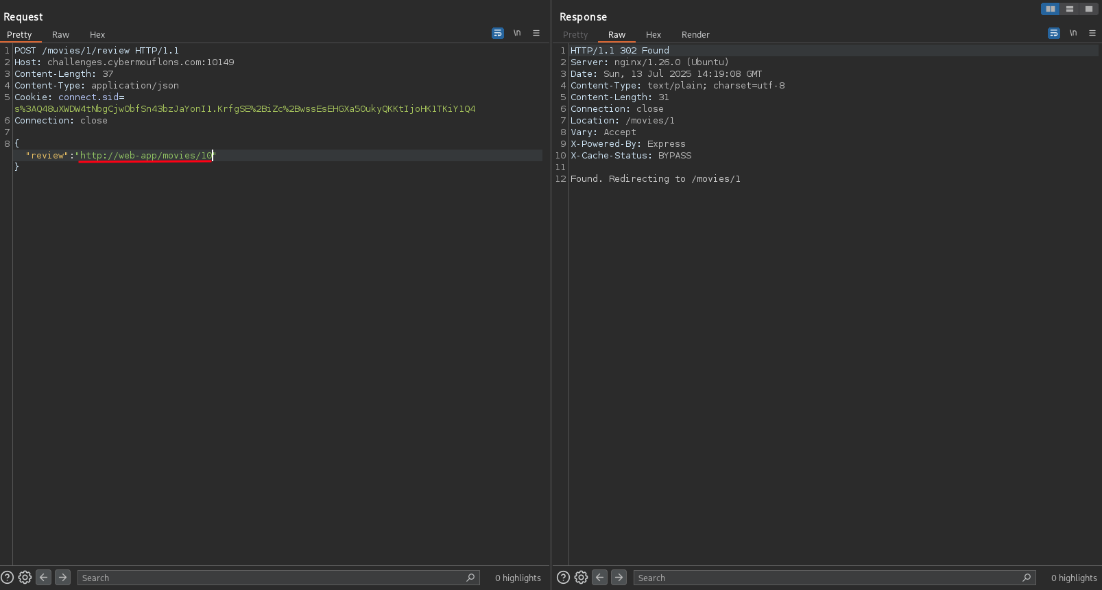Open Request search settings gear

[x=25, y=578]
